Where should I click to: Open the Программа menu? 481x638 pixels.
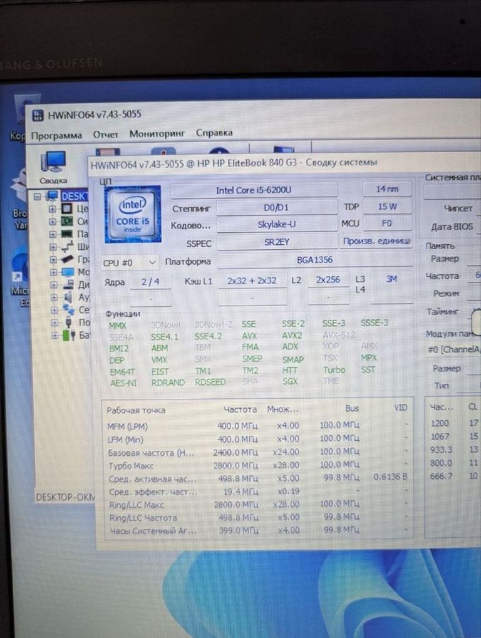(x=56, y=135)
